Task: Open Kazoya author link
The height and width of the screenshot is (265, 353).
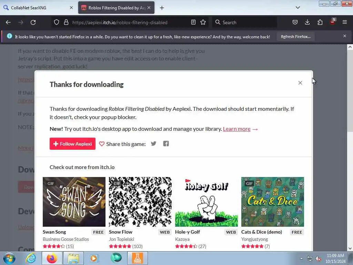Action: click(x=182, y=239)
